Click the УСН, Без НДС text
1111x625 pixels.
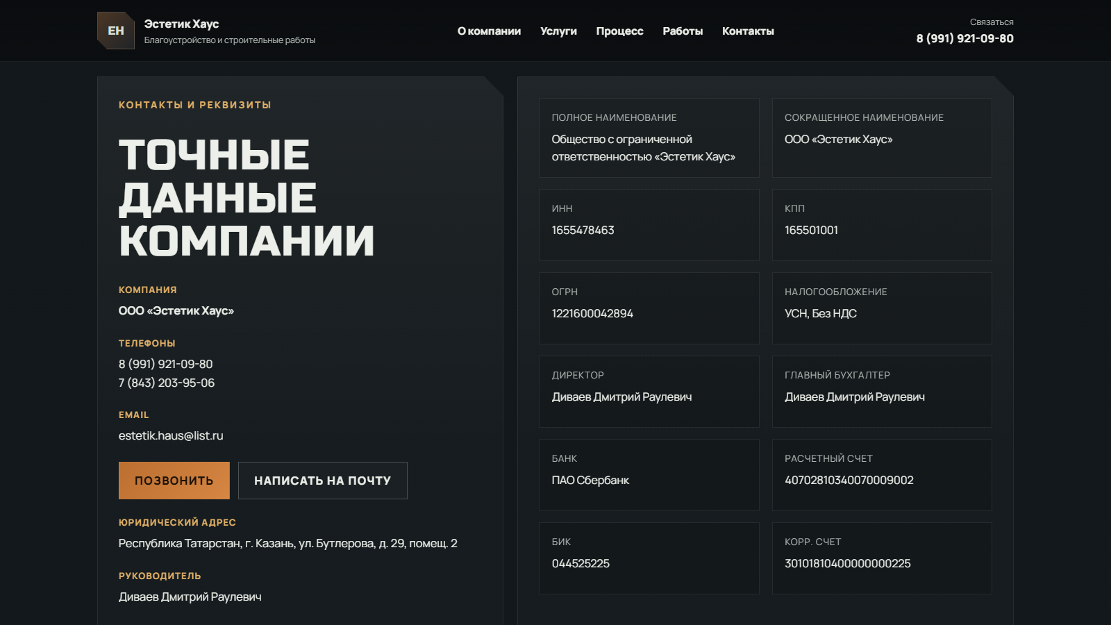pos(821,313)
